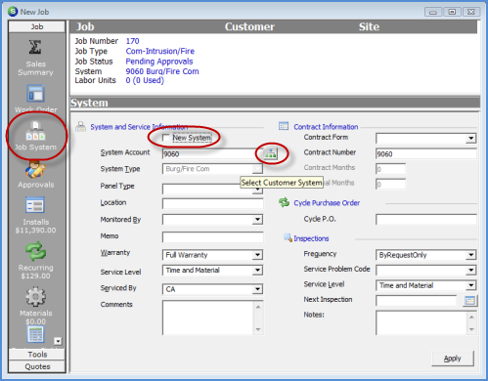This screenshot has height=381, width=488.
Task: Click the Cycle Purchase Order green arrows icon
Action: 284,202
